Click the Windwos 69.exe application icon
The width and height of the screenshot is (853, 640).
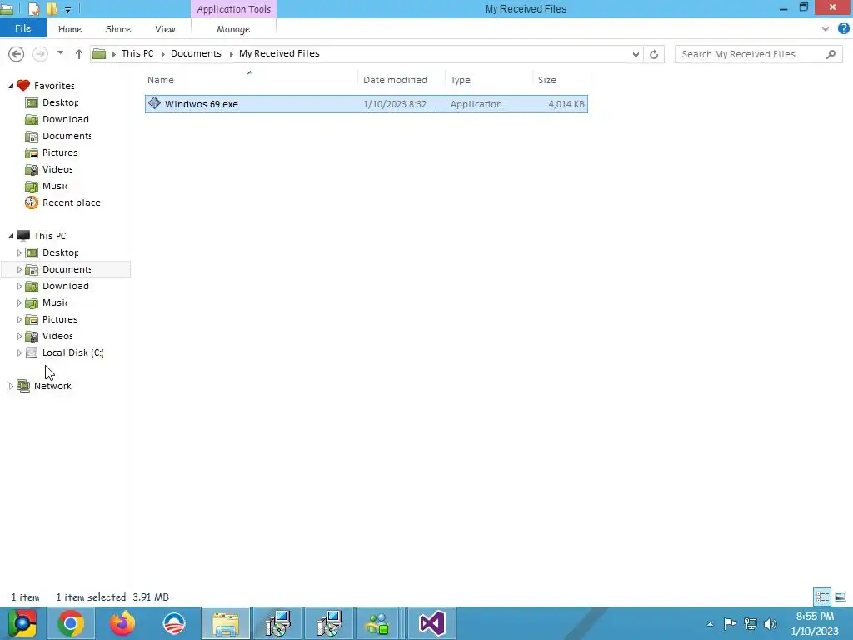pos(154,103)
